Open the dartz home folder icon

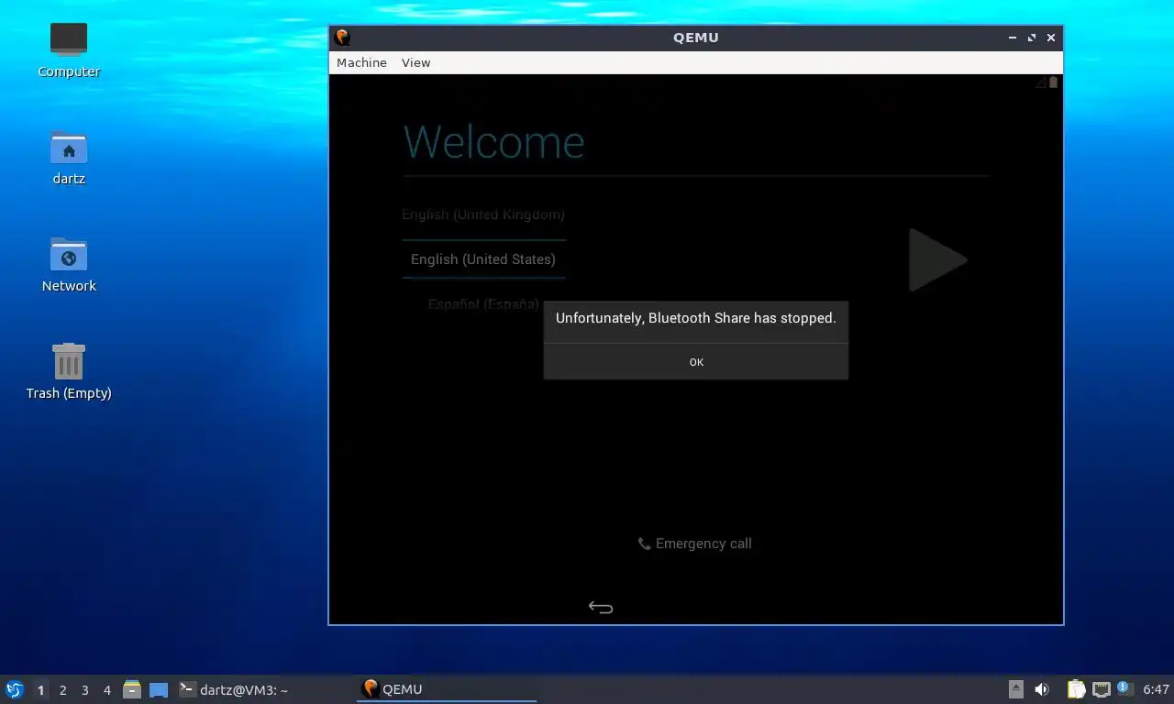coord(69,157)
